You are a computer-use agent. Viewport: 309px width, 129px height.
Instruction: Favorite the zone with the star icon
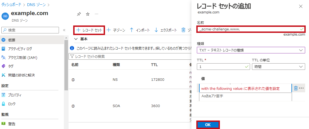[x=88, y=14]
